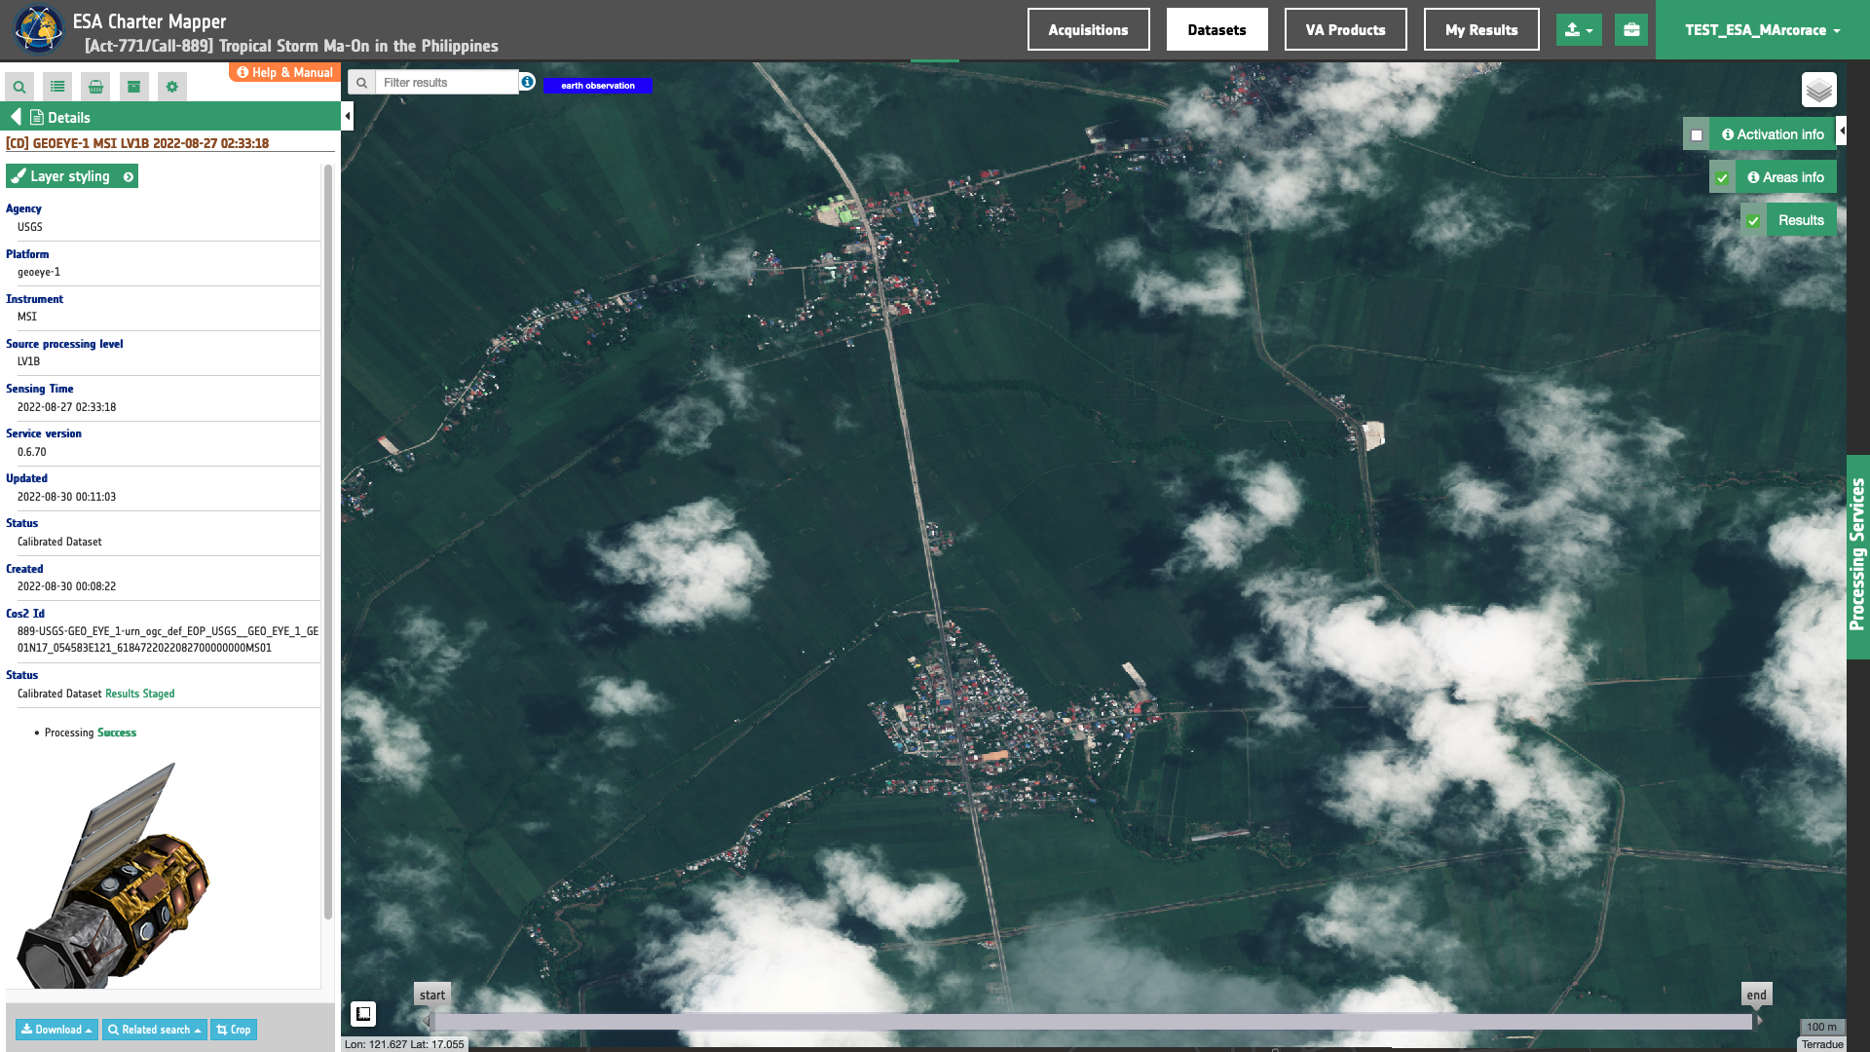
Task: Click the timeline right arrow handle
Action: tap(1759, 1021)
